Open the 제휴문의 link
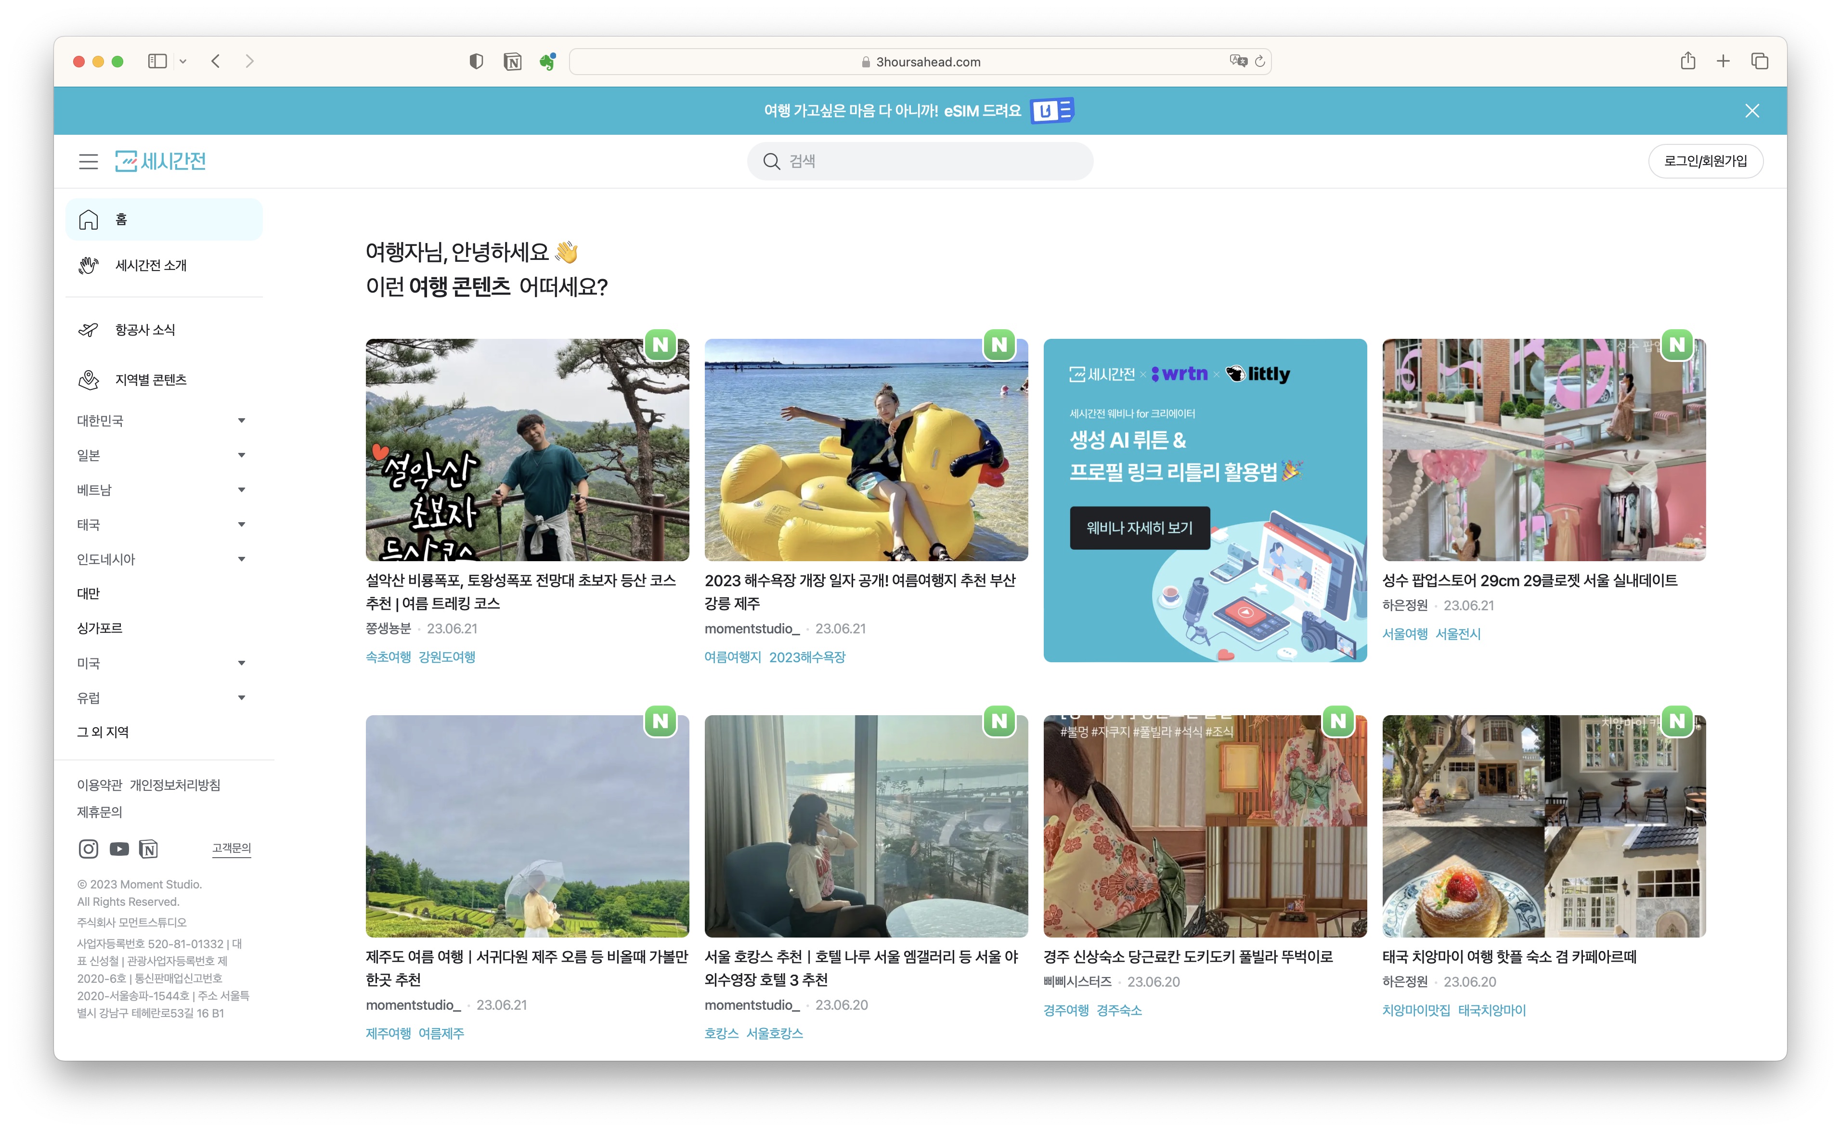 [100, 811]
